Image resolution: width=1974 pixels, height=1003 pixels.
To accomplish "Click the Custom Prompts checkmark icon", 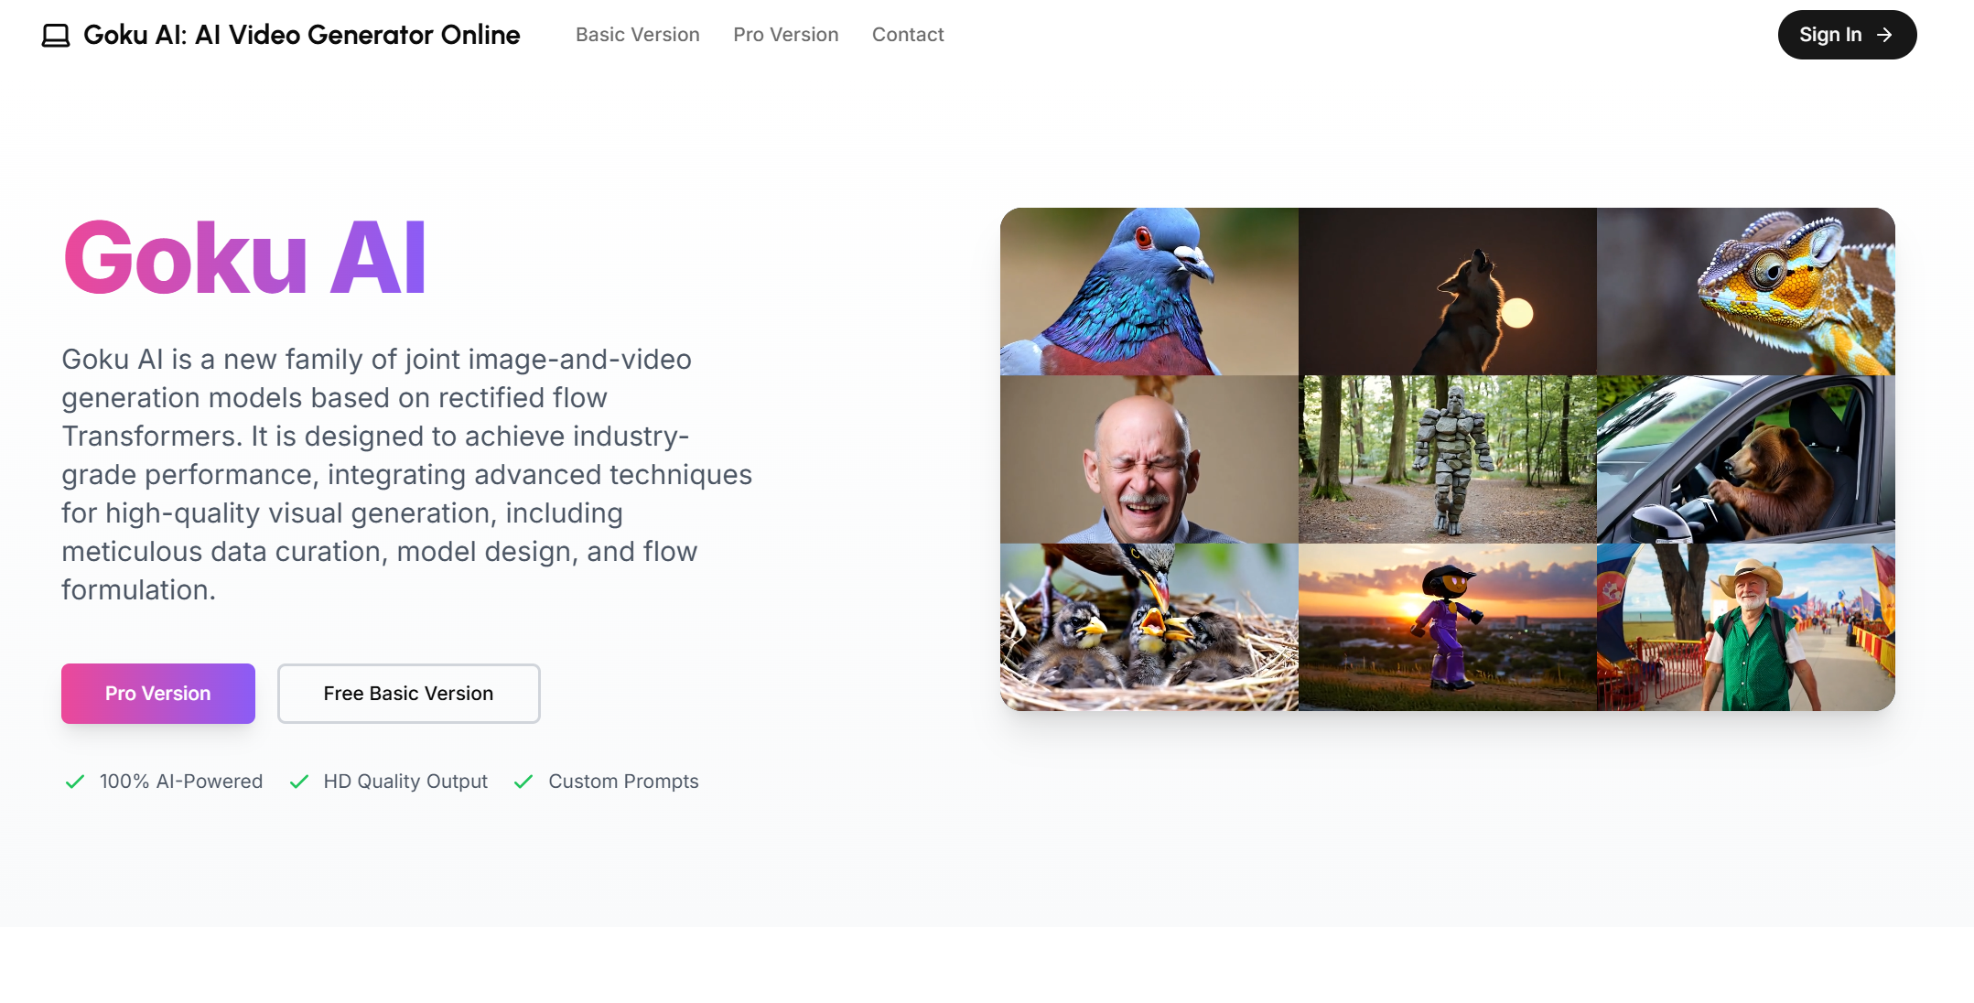I will pos(523,782).
